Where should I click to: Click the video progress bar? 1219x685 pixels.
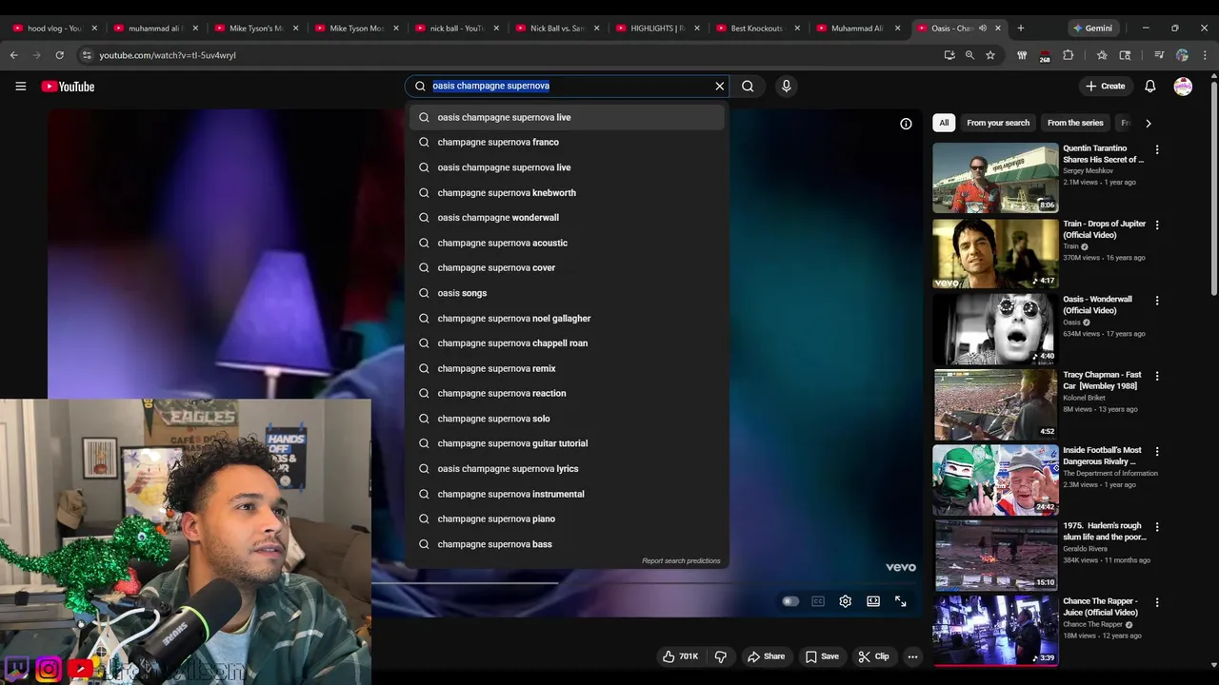pyautogui.click(x=643, y=582)
